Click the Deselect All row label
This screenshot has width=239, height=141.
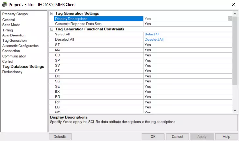pyautogui.click(x=65, y=40)
